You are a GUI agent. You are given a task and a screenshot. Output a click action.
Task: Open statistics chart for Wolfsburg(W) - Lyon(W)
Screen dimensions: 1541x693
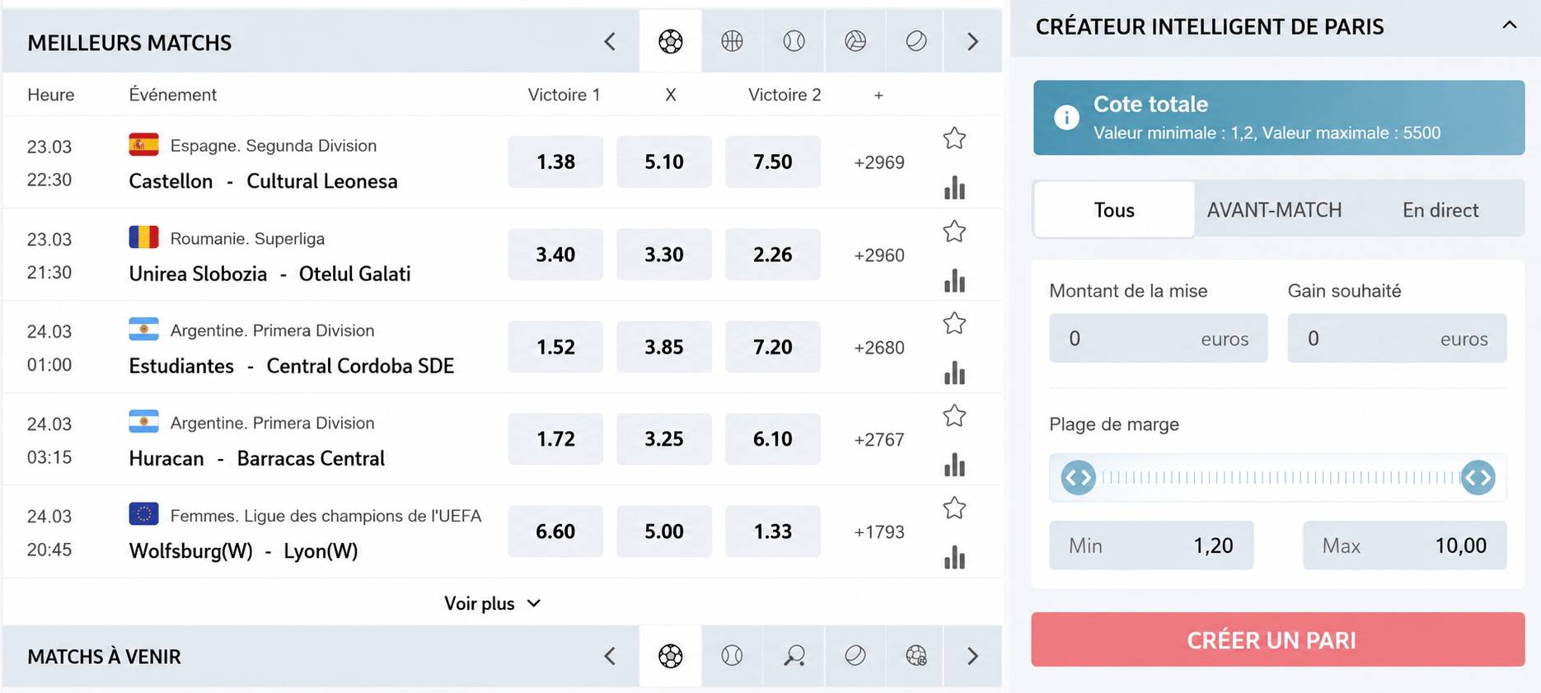[x=954, y=558]
